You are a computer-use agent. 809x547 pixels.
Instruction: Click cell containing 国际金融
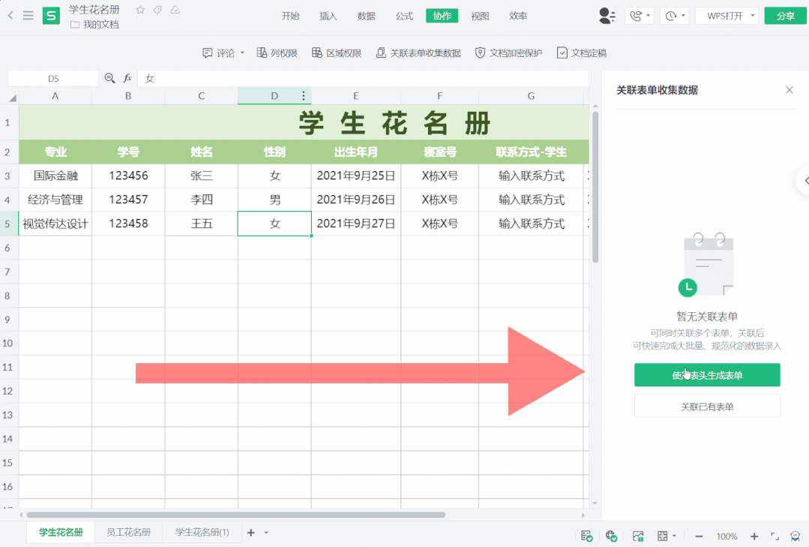(x=55, y=176)
